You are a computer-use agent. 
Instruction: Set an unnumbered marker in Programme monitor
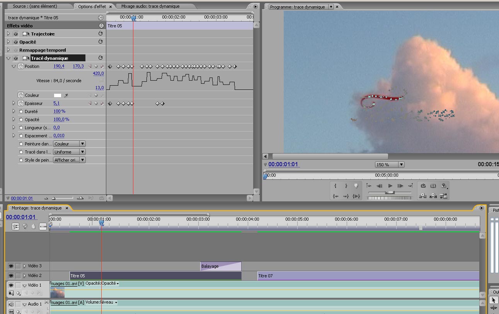pyautogui.click(x=356, y=186)
